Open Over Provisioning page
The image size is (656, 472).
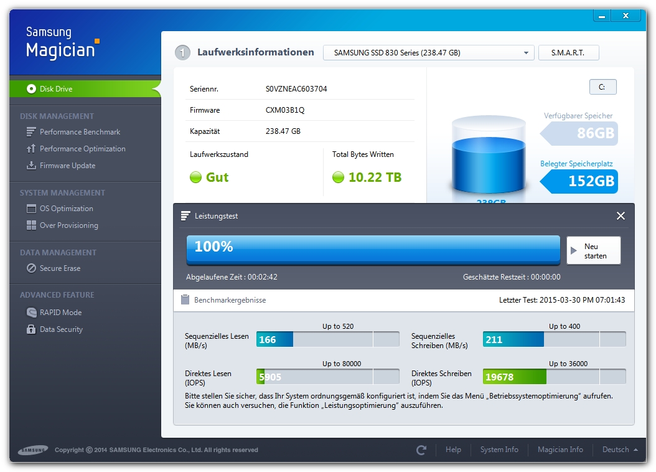point(68,225)
